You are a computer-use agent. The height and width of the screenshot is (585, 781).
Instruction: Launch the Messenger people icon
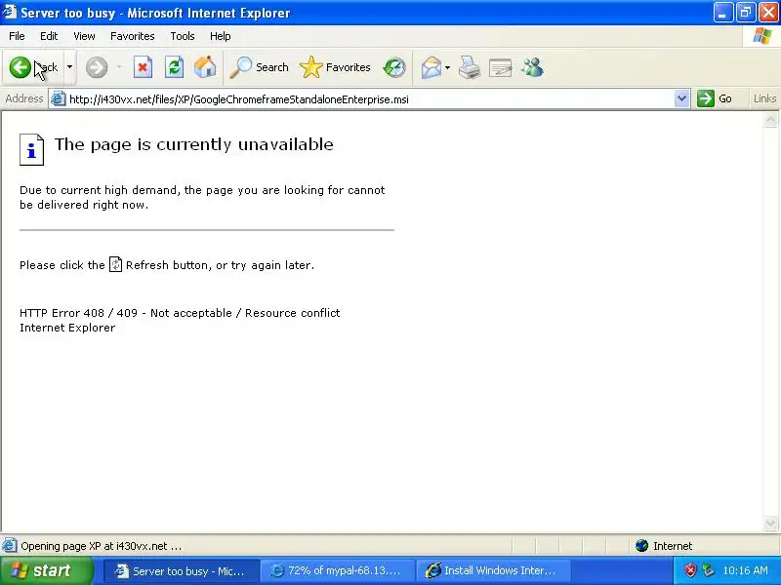(x=532, y=67)
